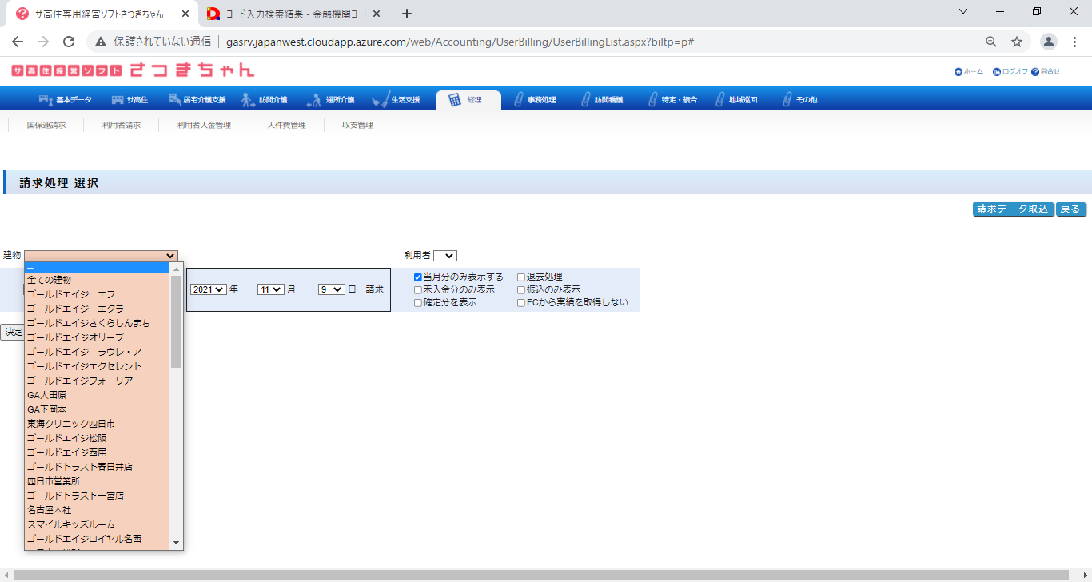Image resolution: width=1092 pixels, height=582 pixels.
Task: Enable the 未入金分のみ表示 checkbox
Action: [x=417, y=290]
